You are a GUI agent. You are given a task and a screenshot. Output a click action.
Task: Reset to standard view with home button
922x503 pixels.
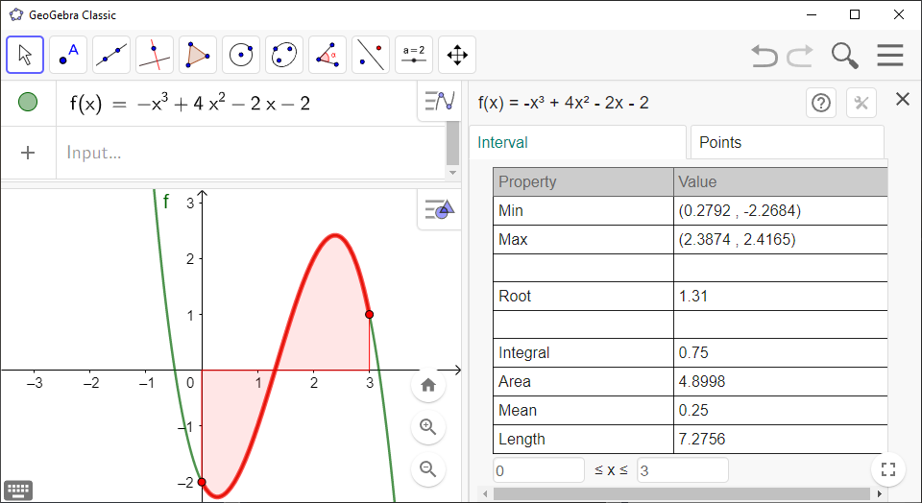[x=428, y=385]
